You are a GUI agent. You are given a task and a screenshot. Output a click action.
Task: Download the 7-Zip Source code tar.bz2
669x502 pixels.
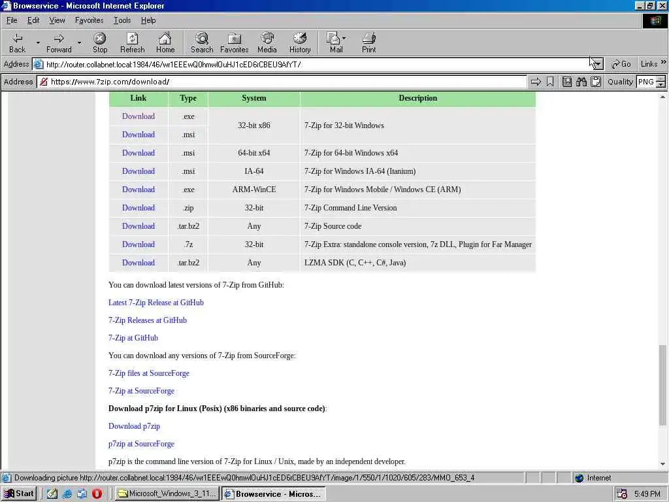click(139, 226)
